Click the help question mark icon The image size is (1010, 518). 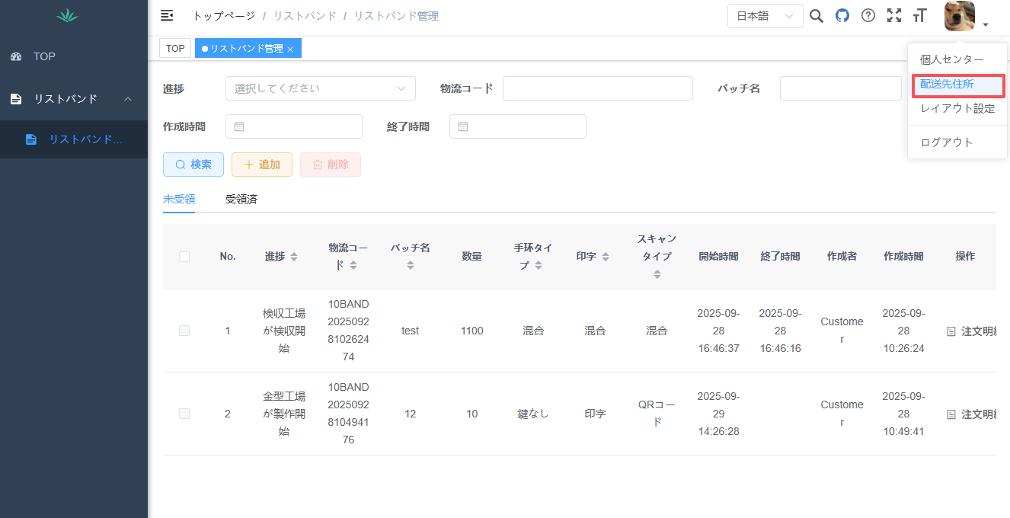pyautogui.click(x=868, y=16)
